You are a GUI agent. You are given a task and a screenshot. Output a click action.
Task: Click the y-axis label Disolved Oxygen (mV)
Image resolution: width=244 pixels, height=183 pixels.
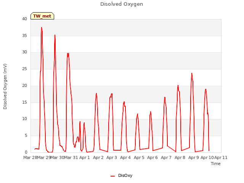pyautogui.click(x=5, y=87)
